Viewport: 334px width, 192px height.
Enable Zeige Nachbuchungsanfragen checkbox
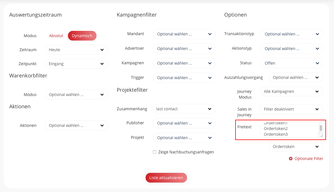(154, 152)
